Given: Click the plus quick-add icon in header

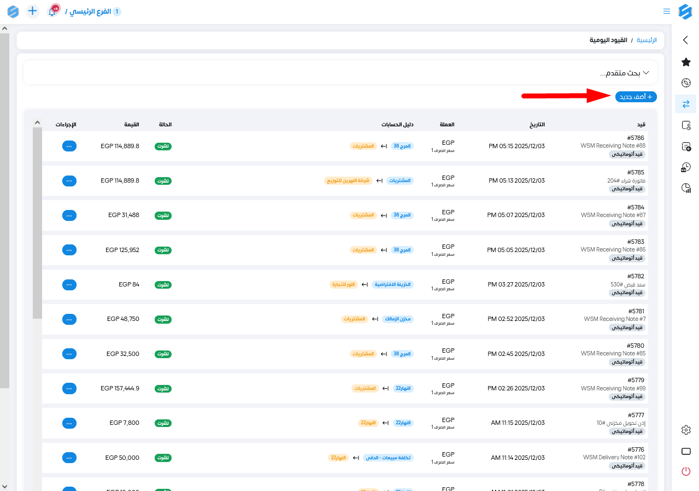Looking at the screenshot, I should (33, 11).
